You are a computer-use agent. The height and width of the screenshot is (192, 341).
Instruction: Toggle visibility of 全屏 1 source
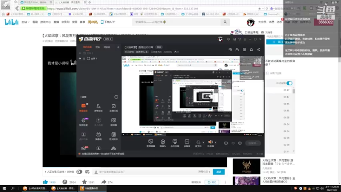click(80, 58)
